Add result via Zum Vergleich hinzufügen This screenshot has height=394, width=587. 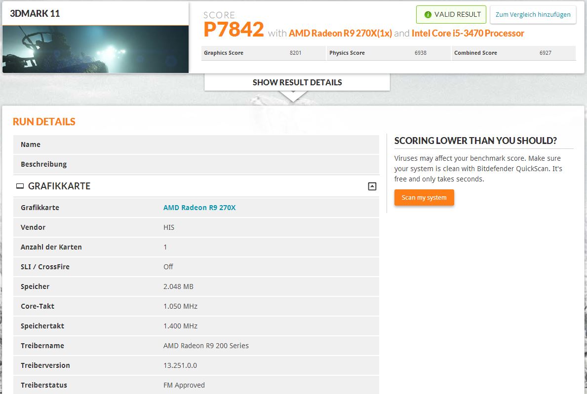pyautogui.click(x=533, y=15)
